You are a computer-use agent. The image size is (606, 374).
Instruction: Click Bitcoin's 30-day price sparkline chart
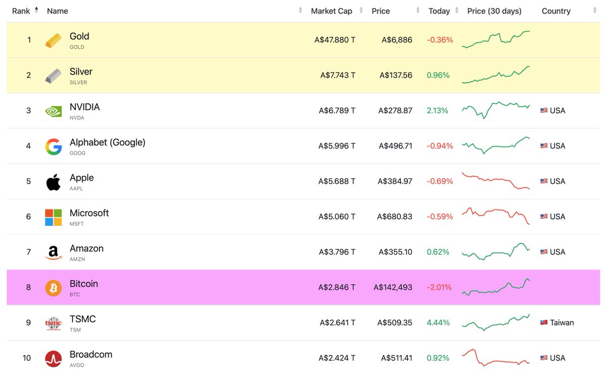click(x=495, y=287)
